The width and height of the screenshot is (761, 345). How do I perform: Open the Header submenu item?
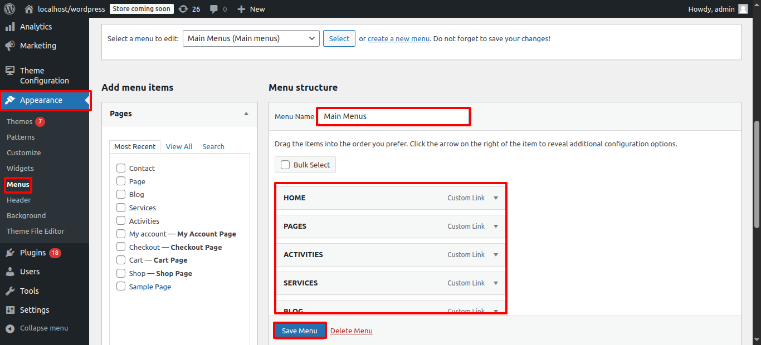pyautogui.click(x=19, y=200)
